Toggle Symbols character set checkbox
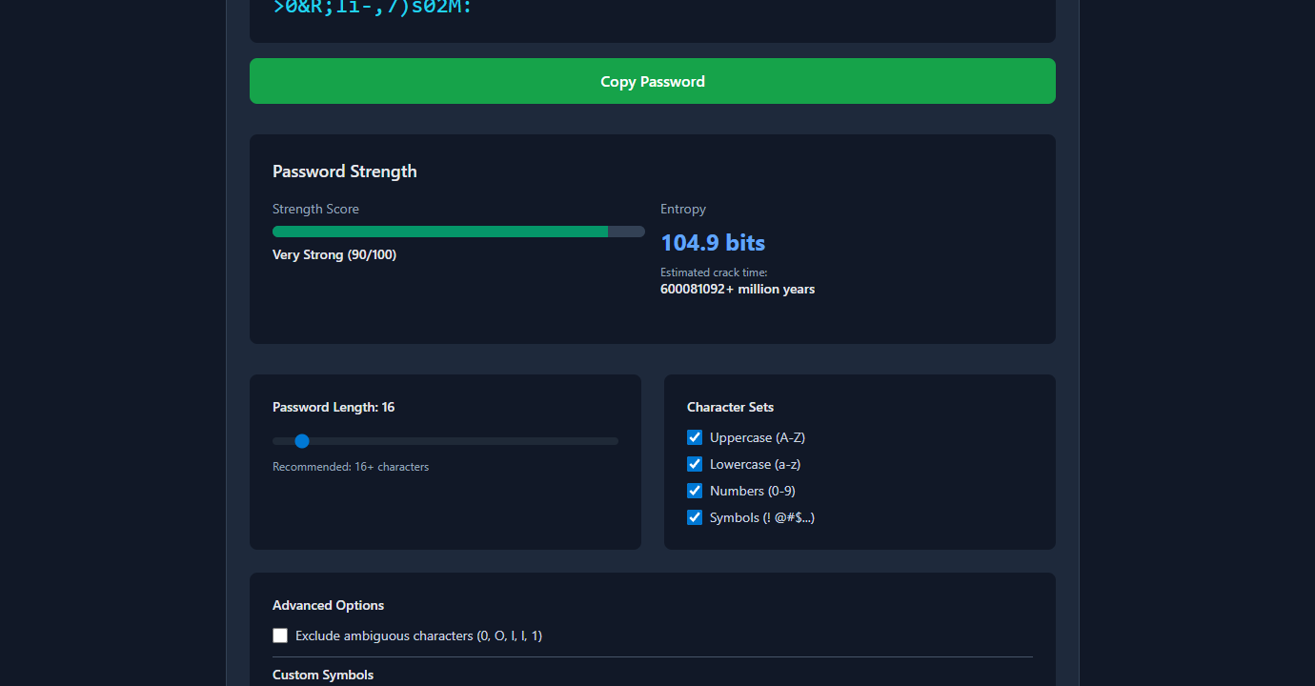 pyautogui.click(x=695, y=517)
